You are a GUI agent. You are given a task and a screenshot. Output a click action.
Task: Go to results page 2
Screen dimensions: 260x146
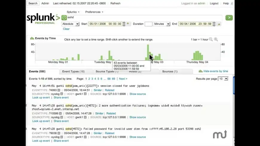[x=89, y=79]
